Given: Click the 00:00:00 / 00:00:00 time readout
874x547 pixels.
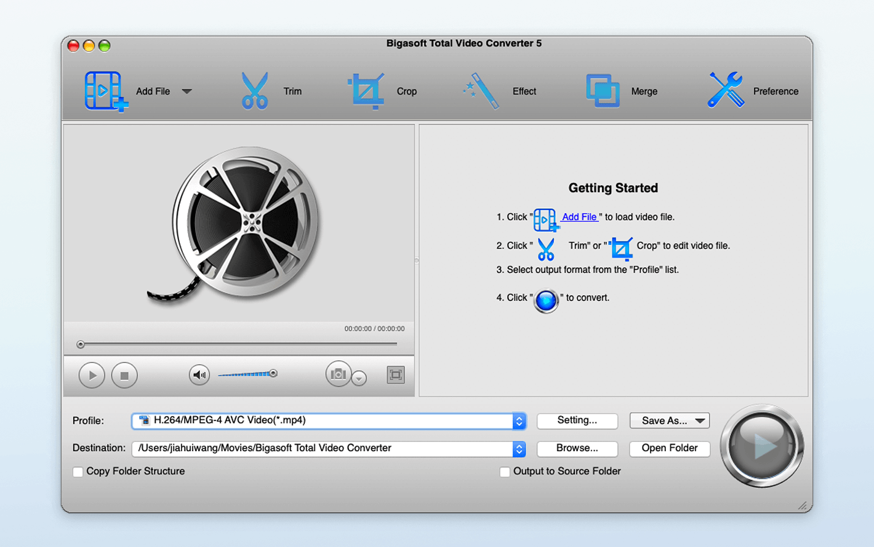Looking at the screenshot, I should tap(374, 329).
